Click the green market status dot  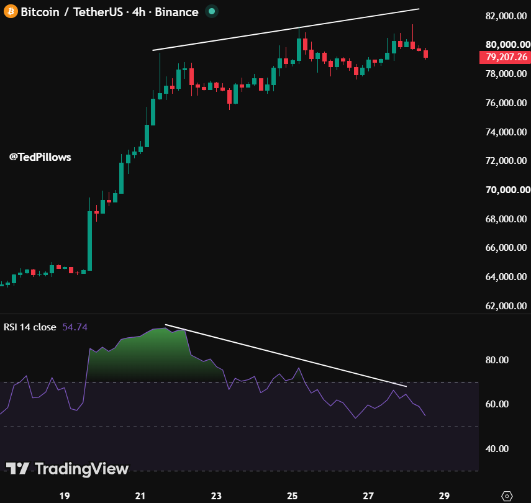point(212,12)
